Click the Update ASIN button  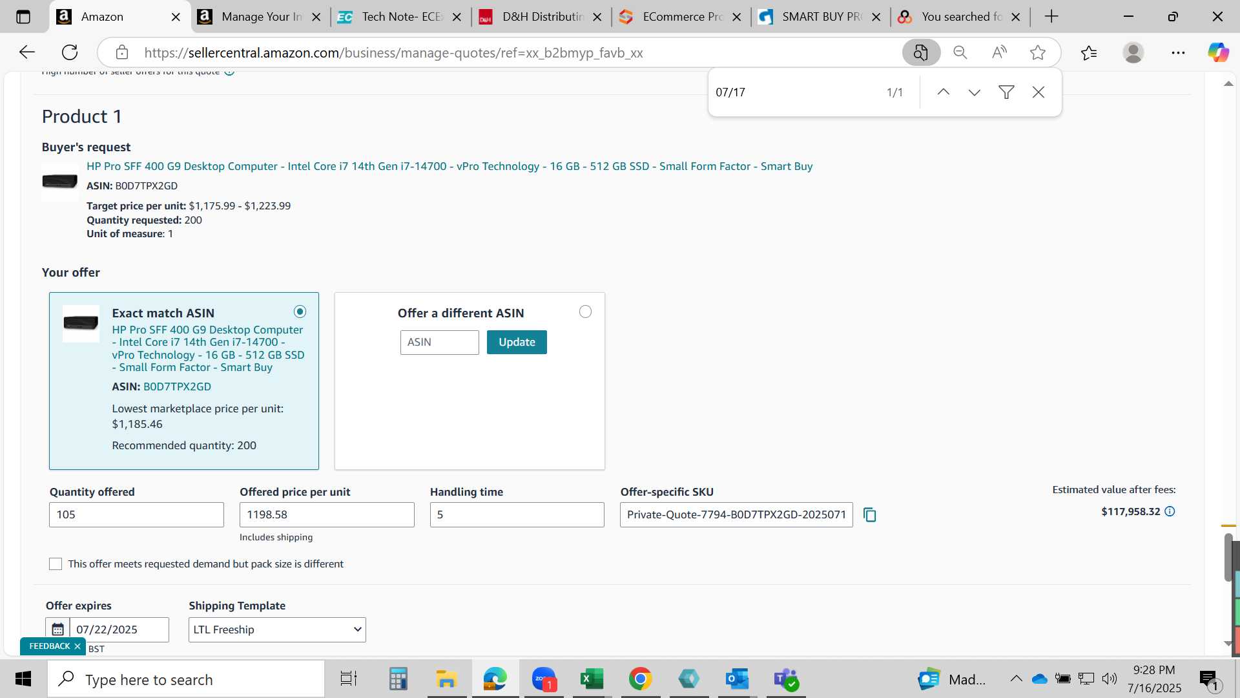(517, 342)
